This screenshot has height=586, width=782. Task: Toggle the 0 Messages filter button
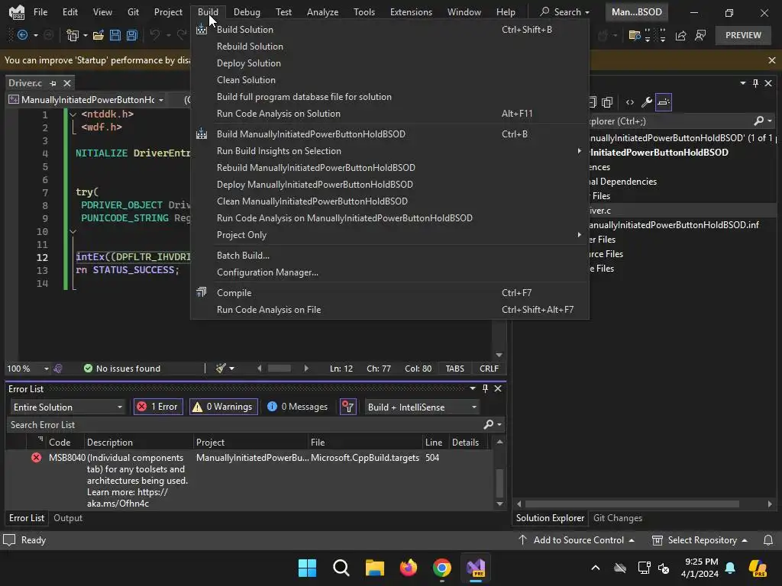click(297, 407)
